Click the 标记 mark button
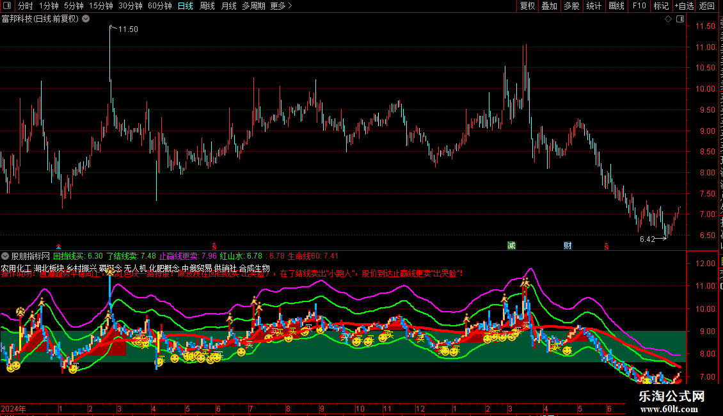The width and height of the screenshot is (723, 416). [661, 6]
